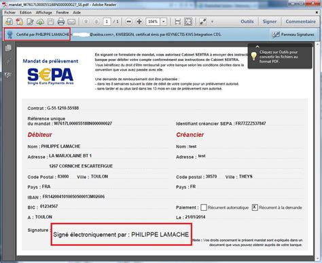Viewport: 322px width, 263px height.
Task: Click the electronic signature field PHILIPPE LAMACHE
Action: [122, 235]
